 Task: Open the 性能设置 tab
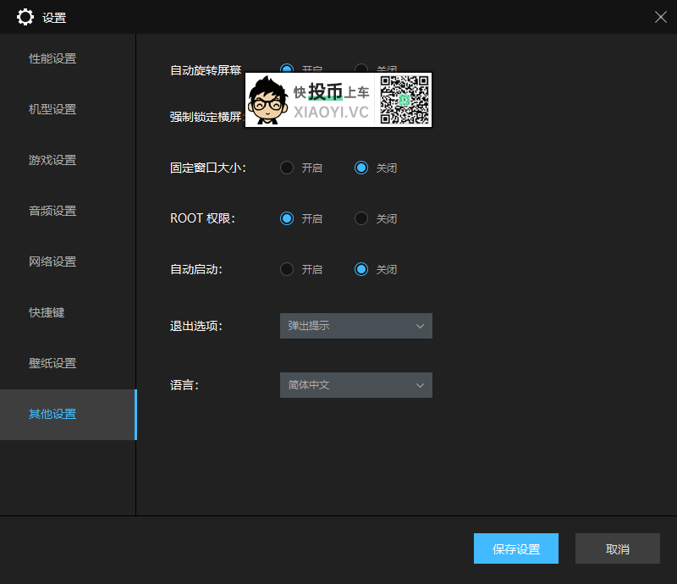(x=52, y=58)
